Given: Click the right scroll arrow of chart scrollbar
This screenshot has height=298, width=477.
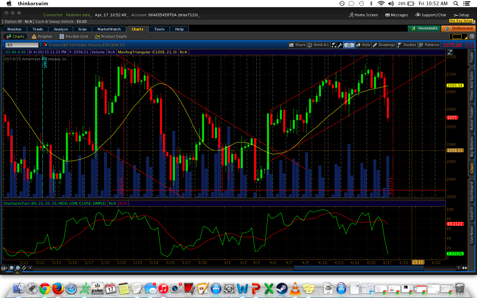Looking at the screenshot, I should (x=458, y=268).
